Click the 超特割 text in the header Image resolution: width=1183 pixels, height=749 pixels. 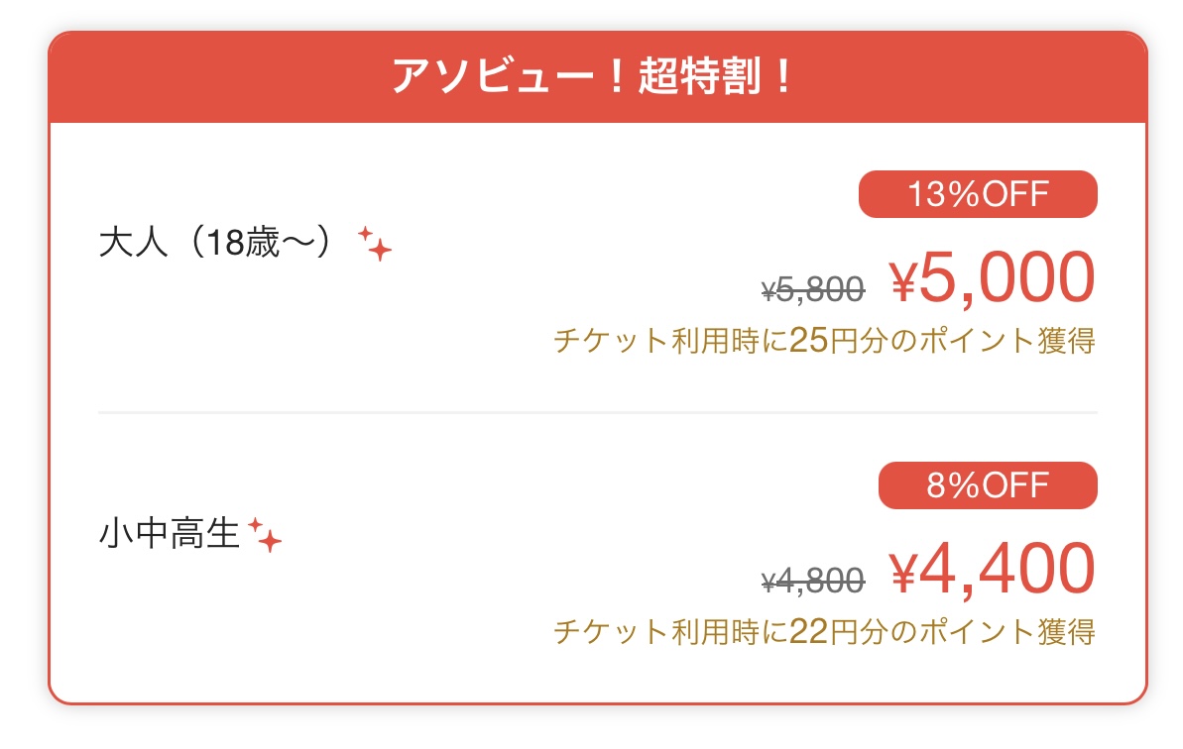pos(699,77)
